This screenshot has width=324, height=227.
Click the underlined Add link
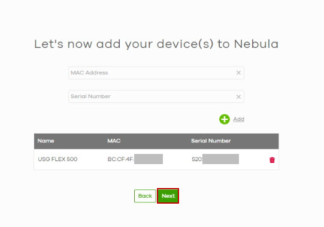(239, 119)
